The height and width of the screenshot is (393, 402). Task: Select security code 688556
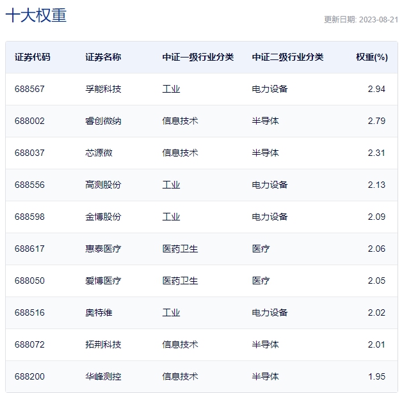click(x=29, y=185)
